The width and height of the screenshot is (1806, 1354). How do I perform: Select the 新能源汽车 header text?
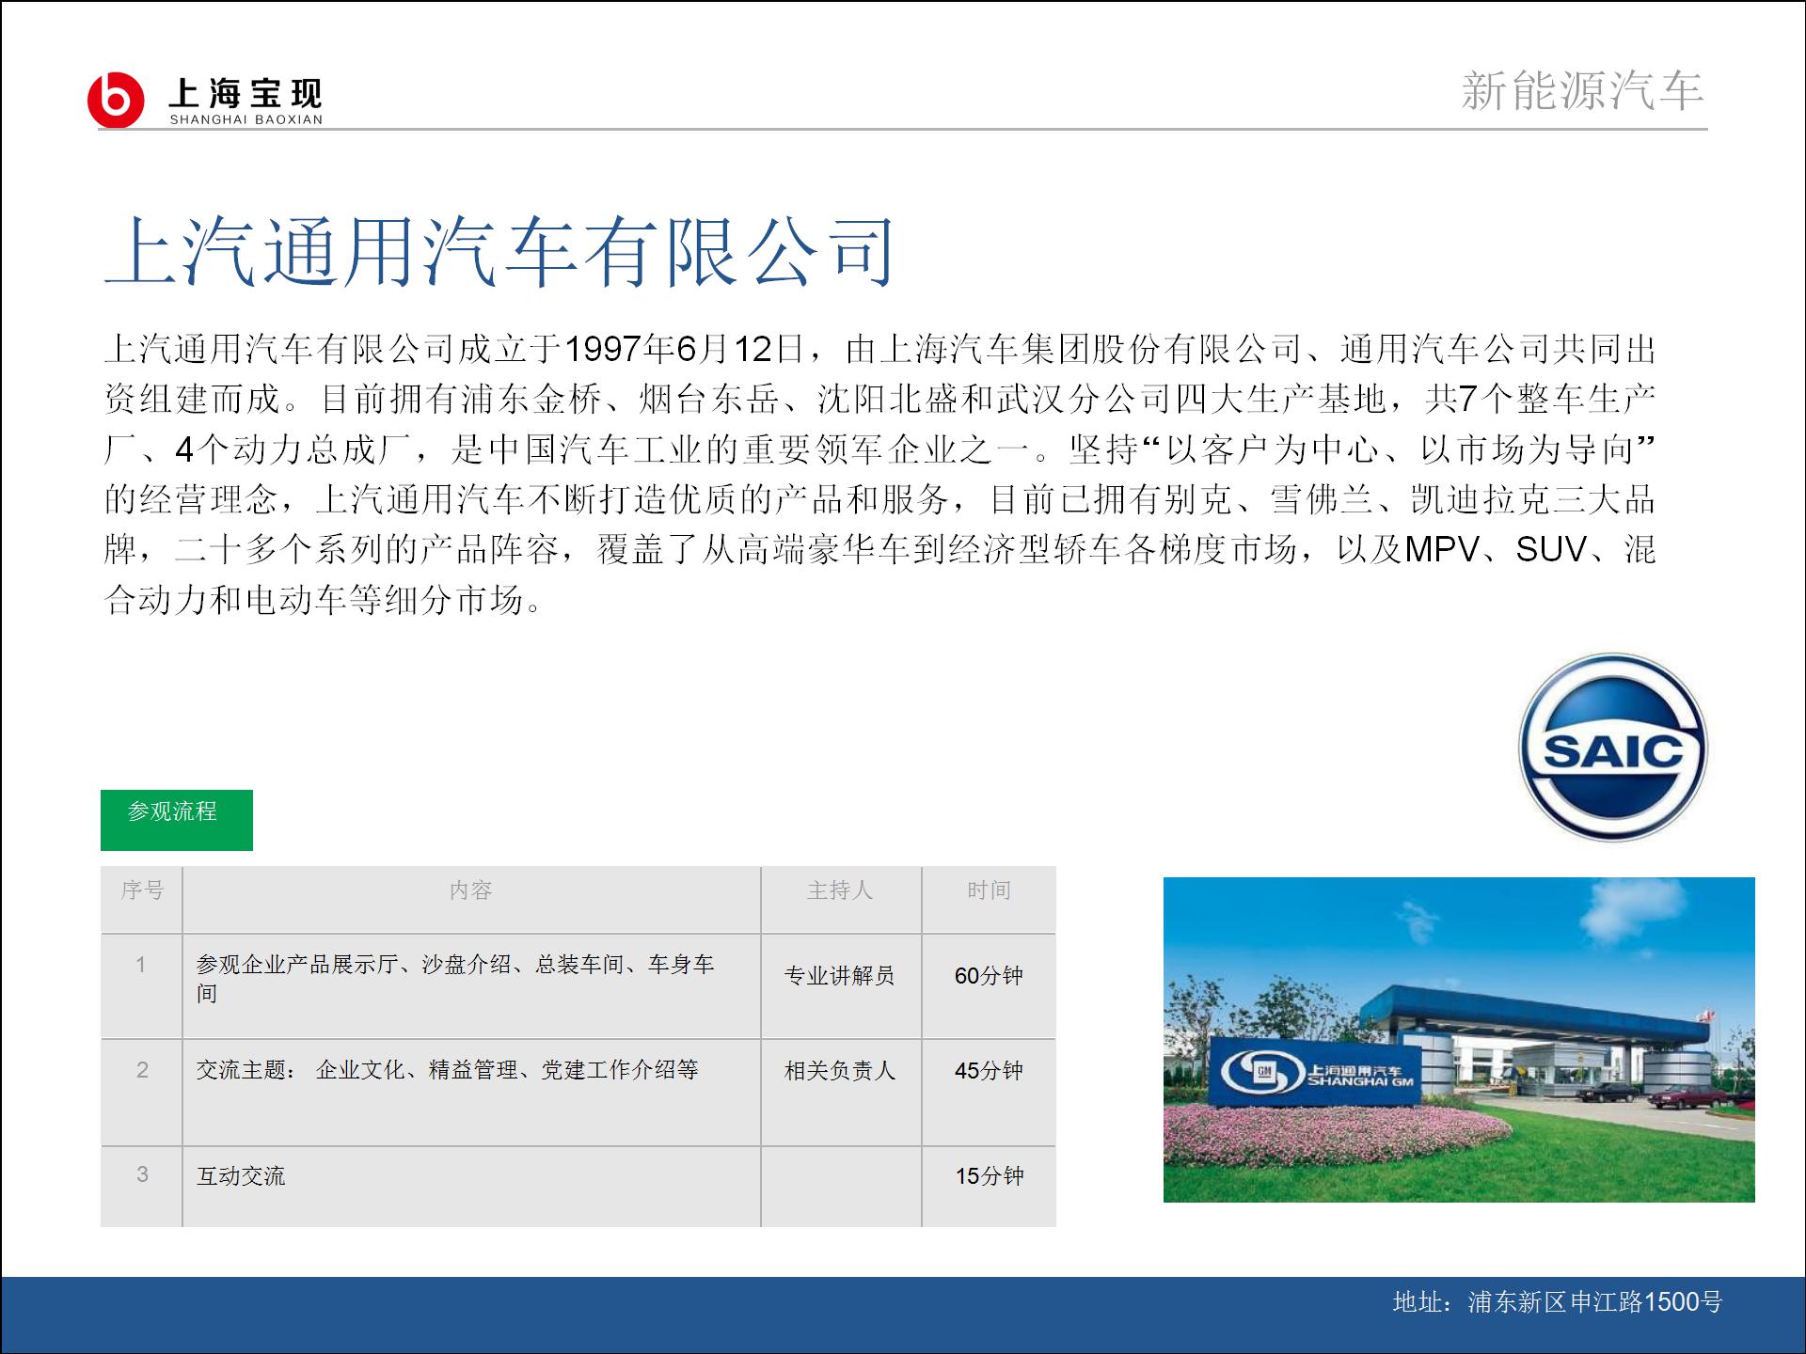pos(1582,91)
